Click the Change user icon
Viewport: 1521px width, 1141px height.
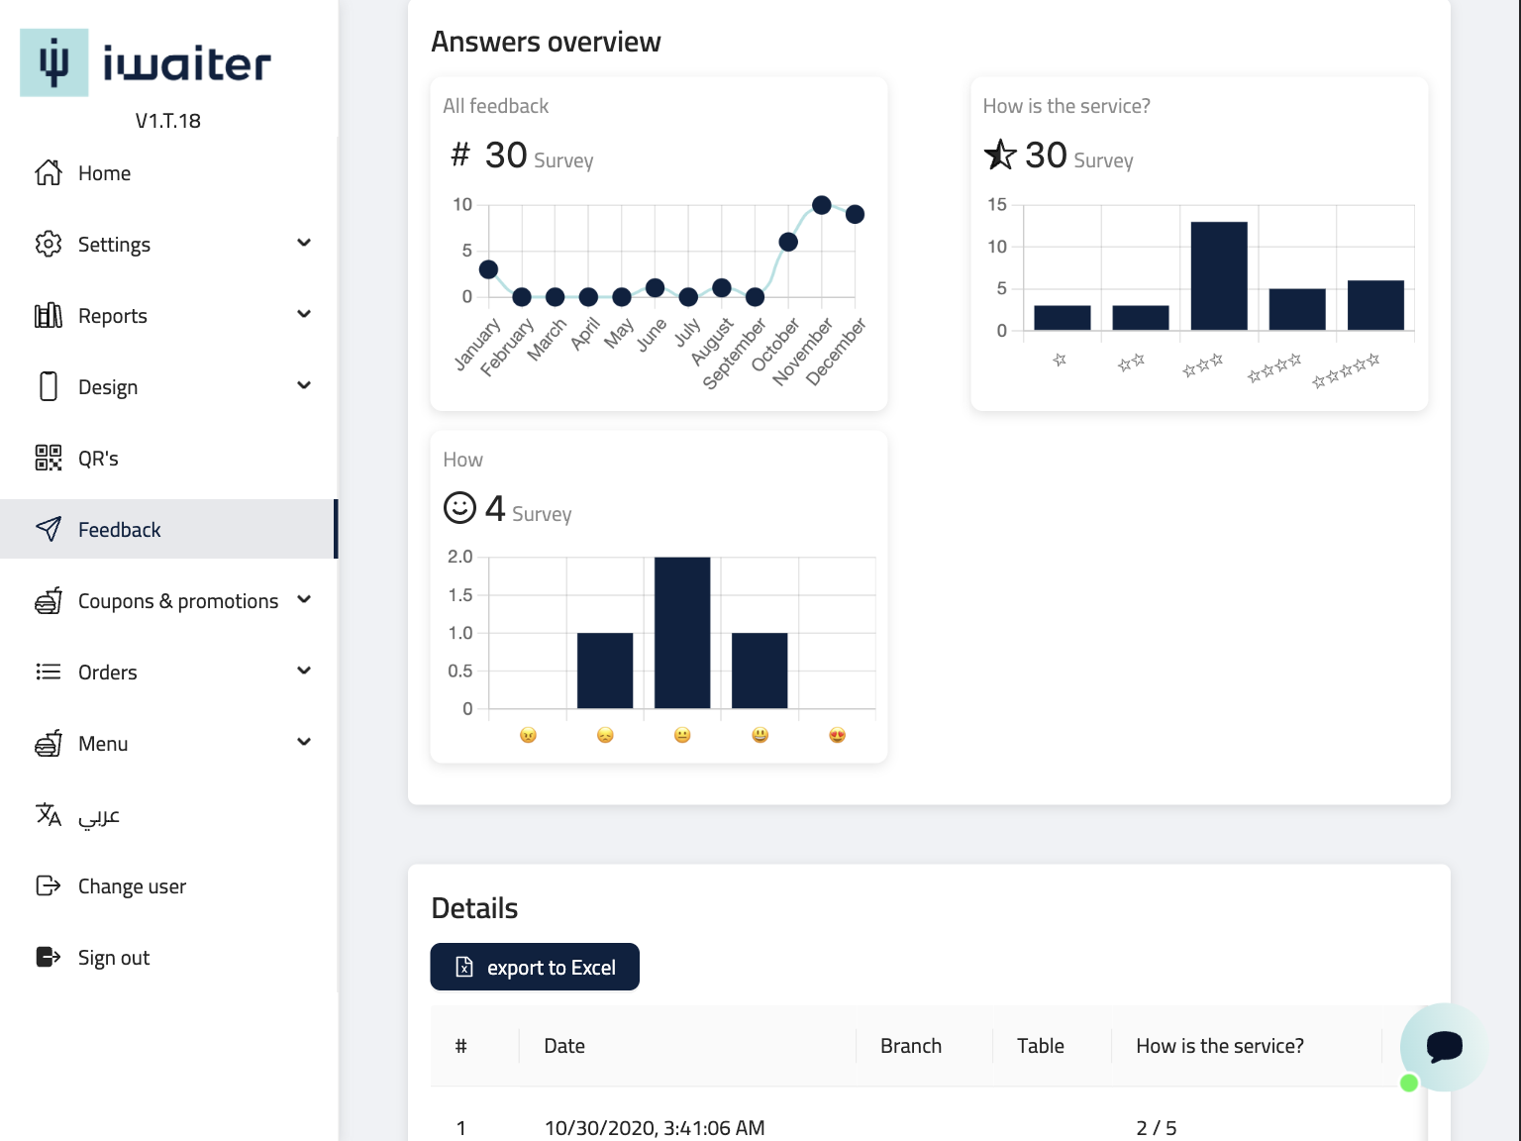pyautogui.click(x=49, y=885)
